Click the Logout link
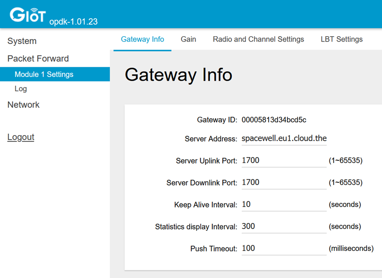The image size is (382, 278). (21, 137)
